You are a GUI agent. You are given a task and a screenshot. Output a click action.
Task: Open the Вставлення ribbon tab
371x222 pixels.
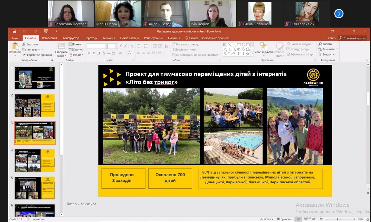49,38
